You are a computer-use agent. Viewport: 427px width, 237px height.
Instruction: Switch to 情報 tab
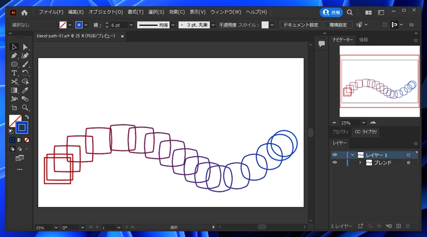click(x=364, y=40)
